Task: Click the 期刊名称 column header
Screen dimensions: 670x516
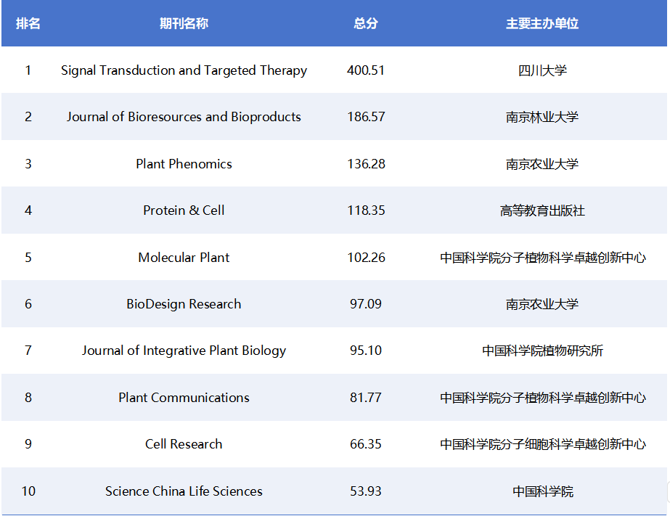Action: click(184, 23)
